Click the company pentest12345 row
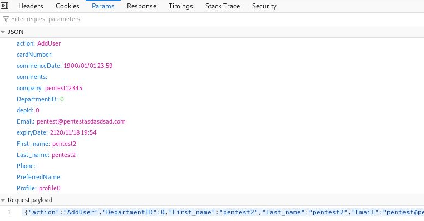 click(x=212, y=88)
